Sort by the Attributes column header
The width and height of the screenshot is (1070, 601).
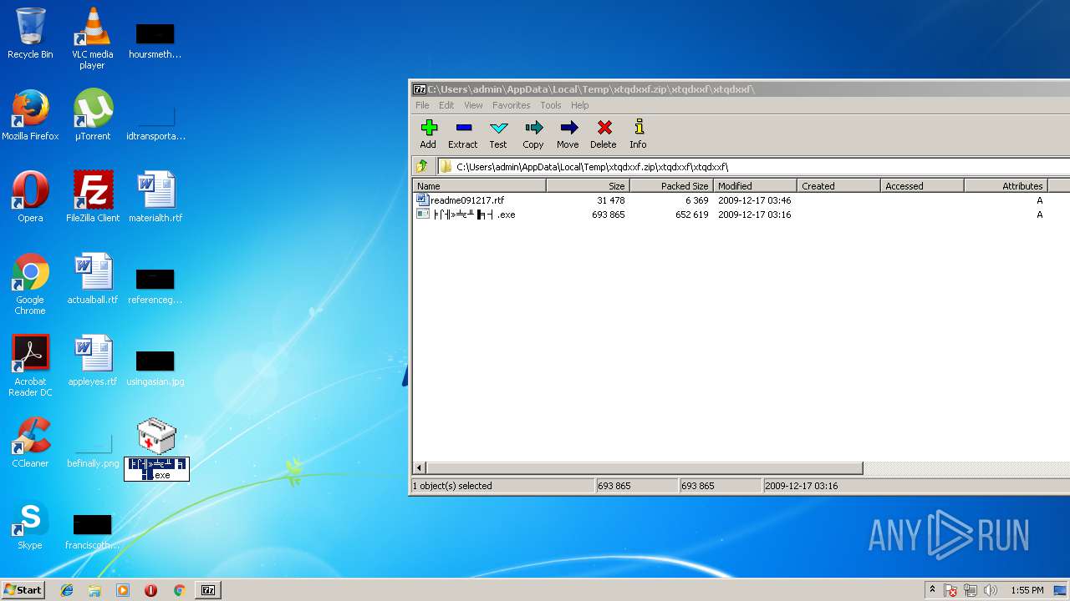point(1006,185)
